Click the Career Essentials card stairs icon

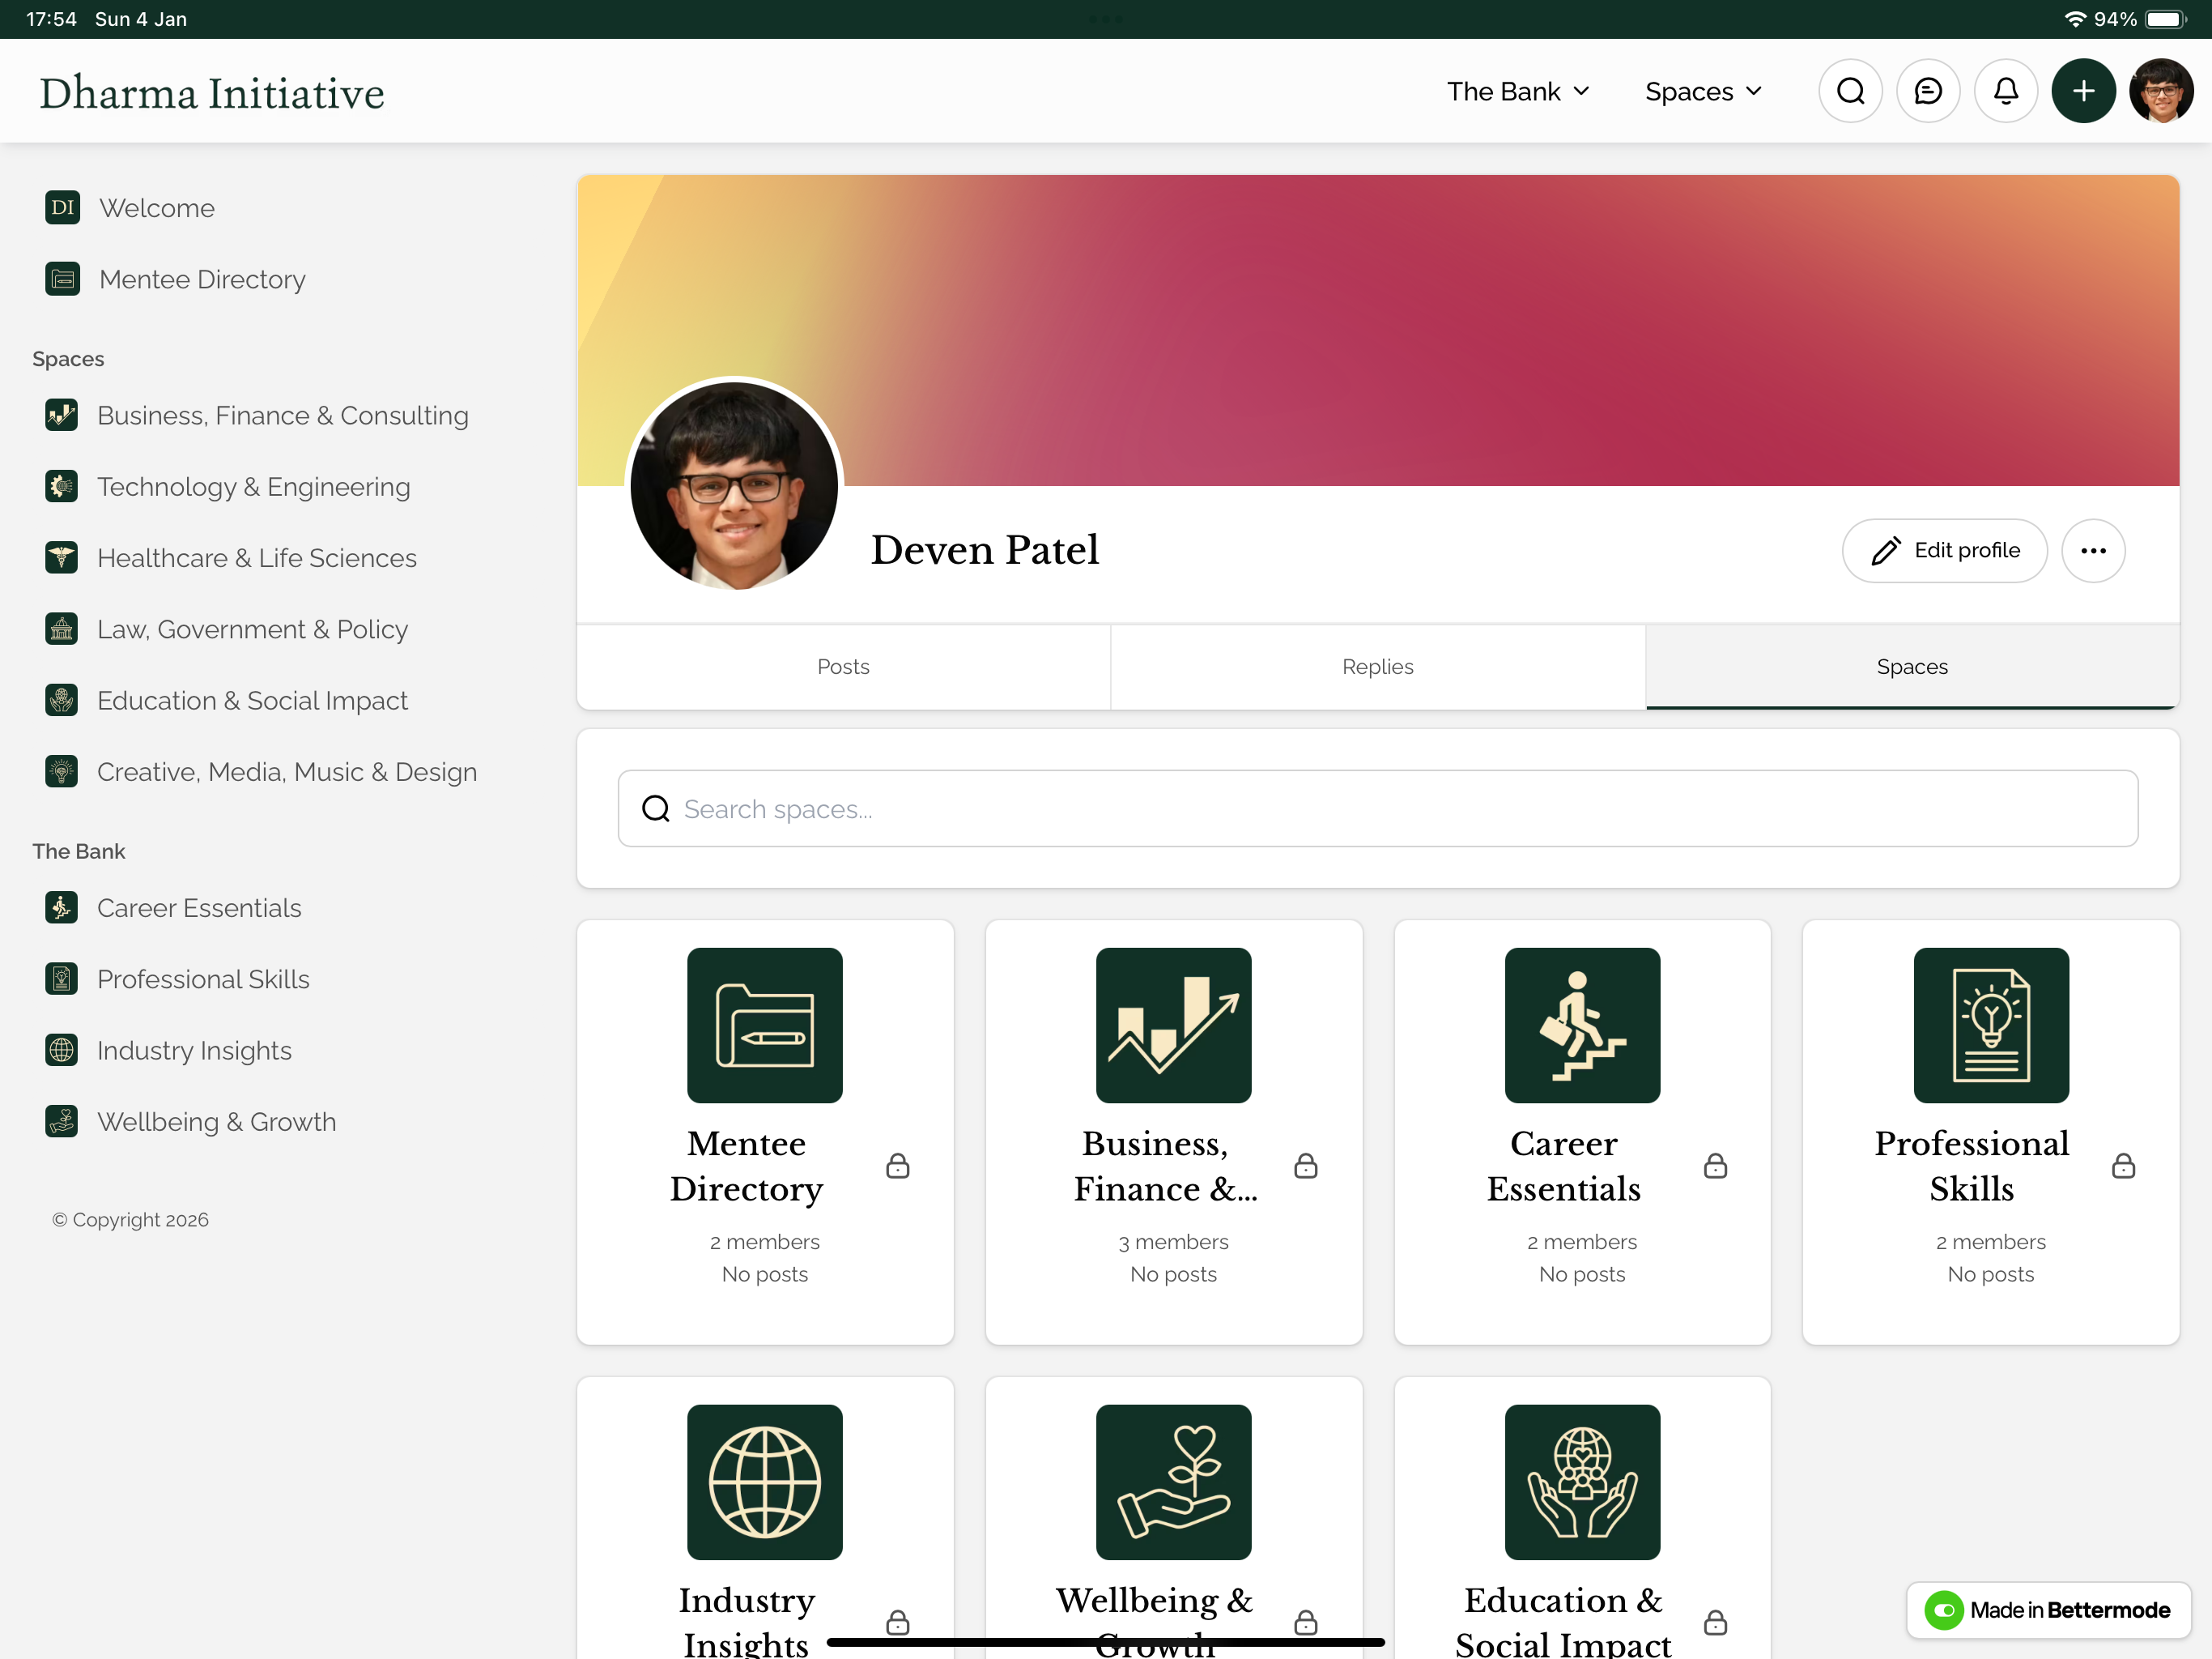[1582, 1026]
